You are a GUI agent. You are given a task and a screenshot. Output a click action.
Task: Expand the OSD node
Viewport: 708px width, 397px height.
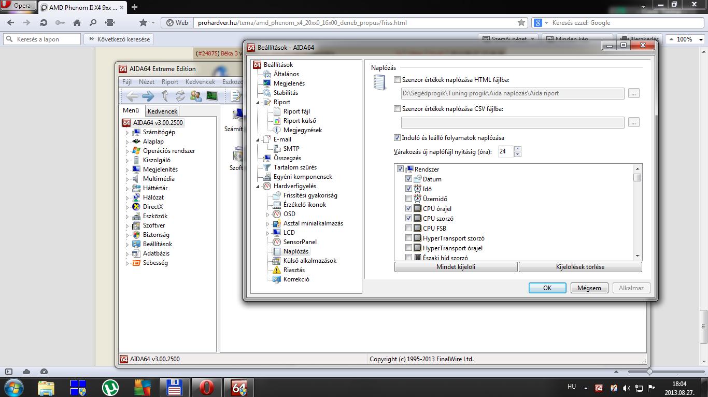tap(268, 214)
